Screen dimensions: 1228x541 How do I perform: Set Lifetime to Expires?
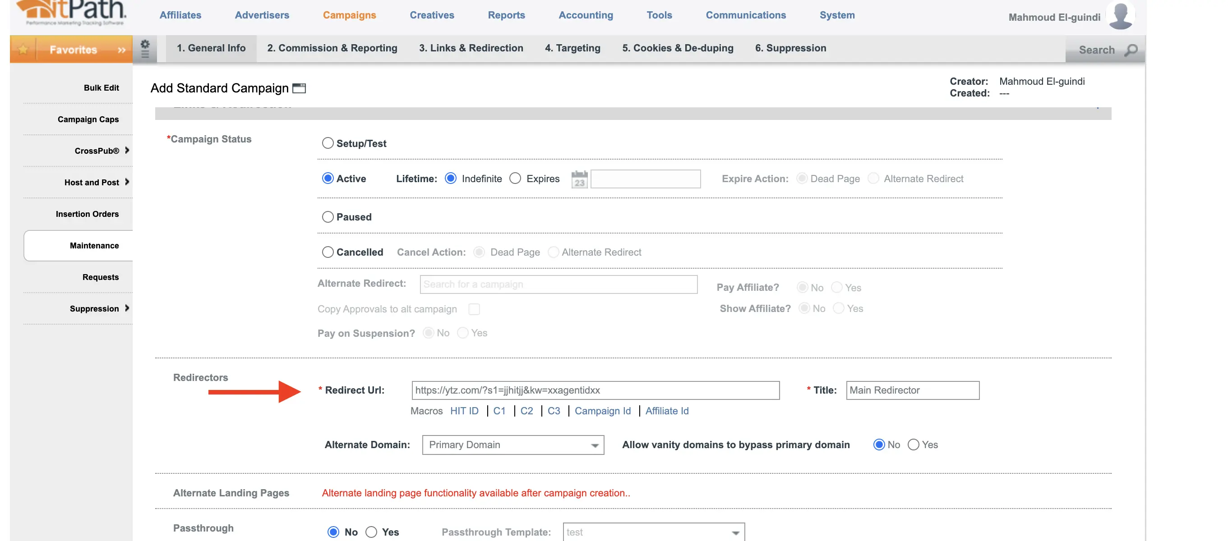tap(515, 179)
